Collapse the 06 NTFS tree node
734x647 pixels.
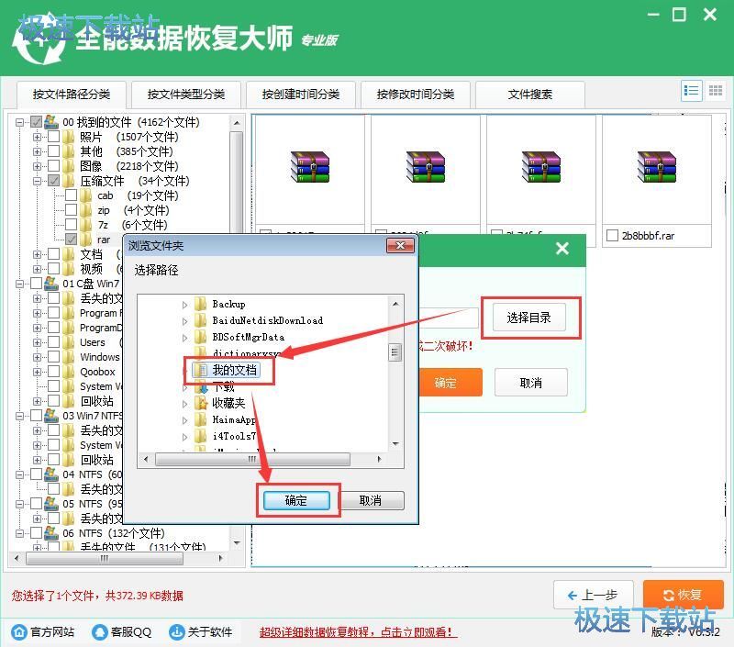[19, 533]
